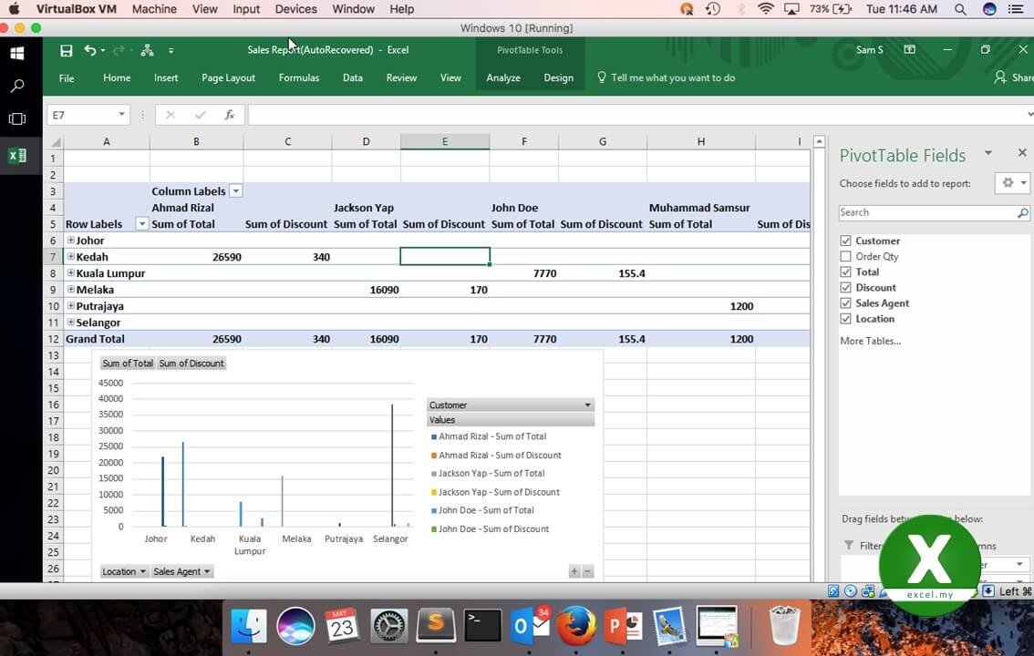1034x656 pixels.
Task: Uncheck the Discount field
Action: pos(846,287)
